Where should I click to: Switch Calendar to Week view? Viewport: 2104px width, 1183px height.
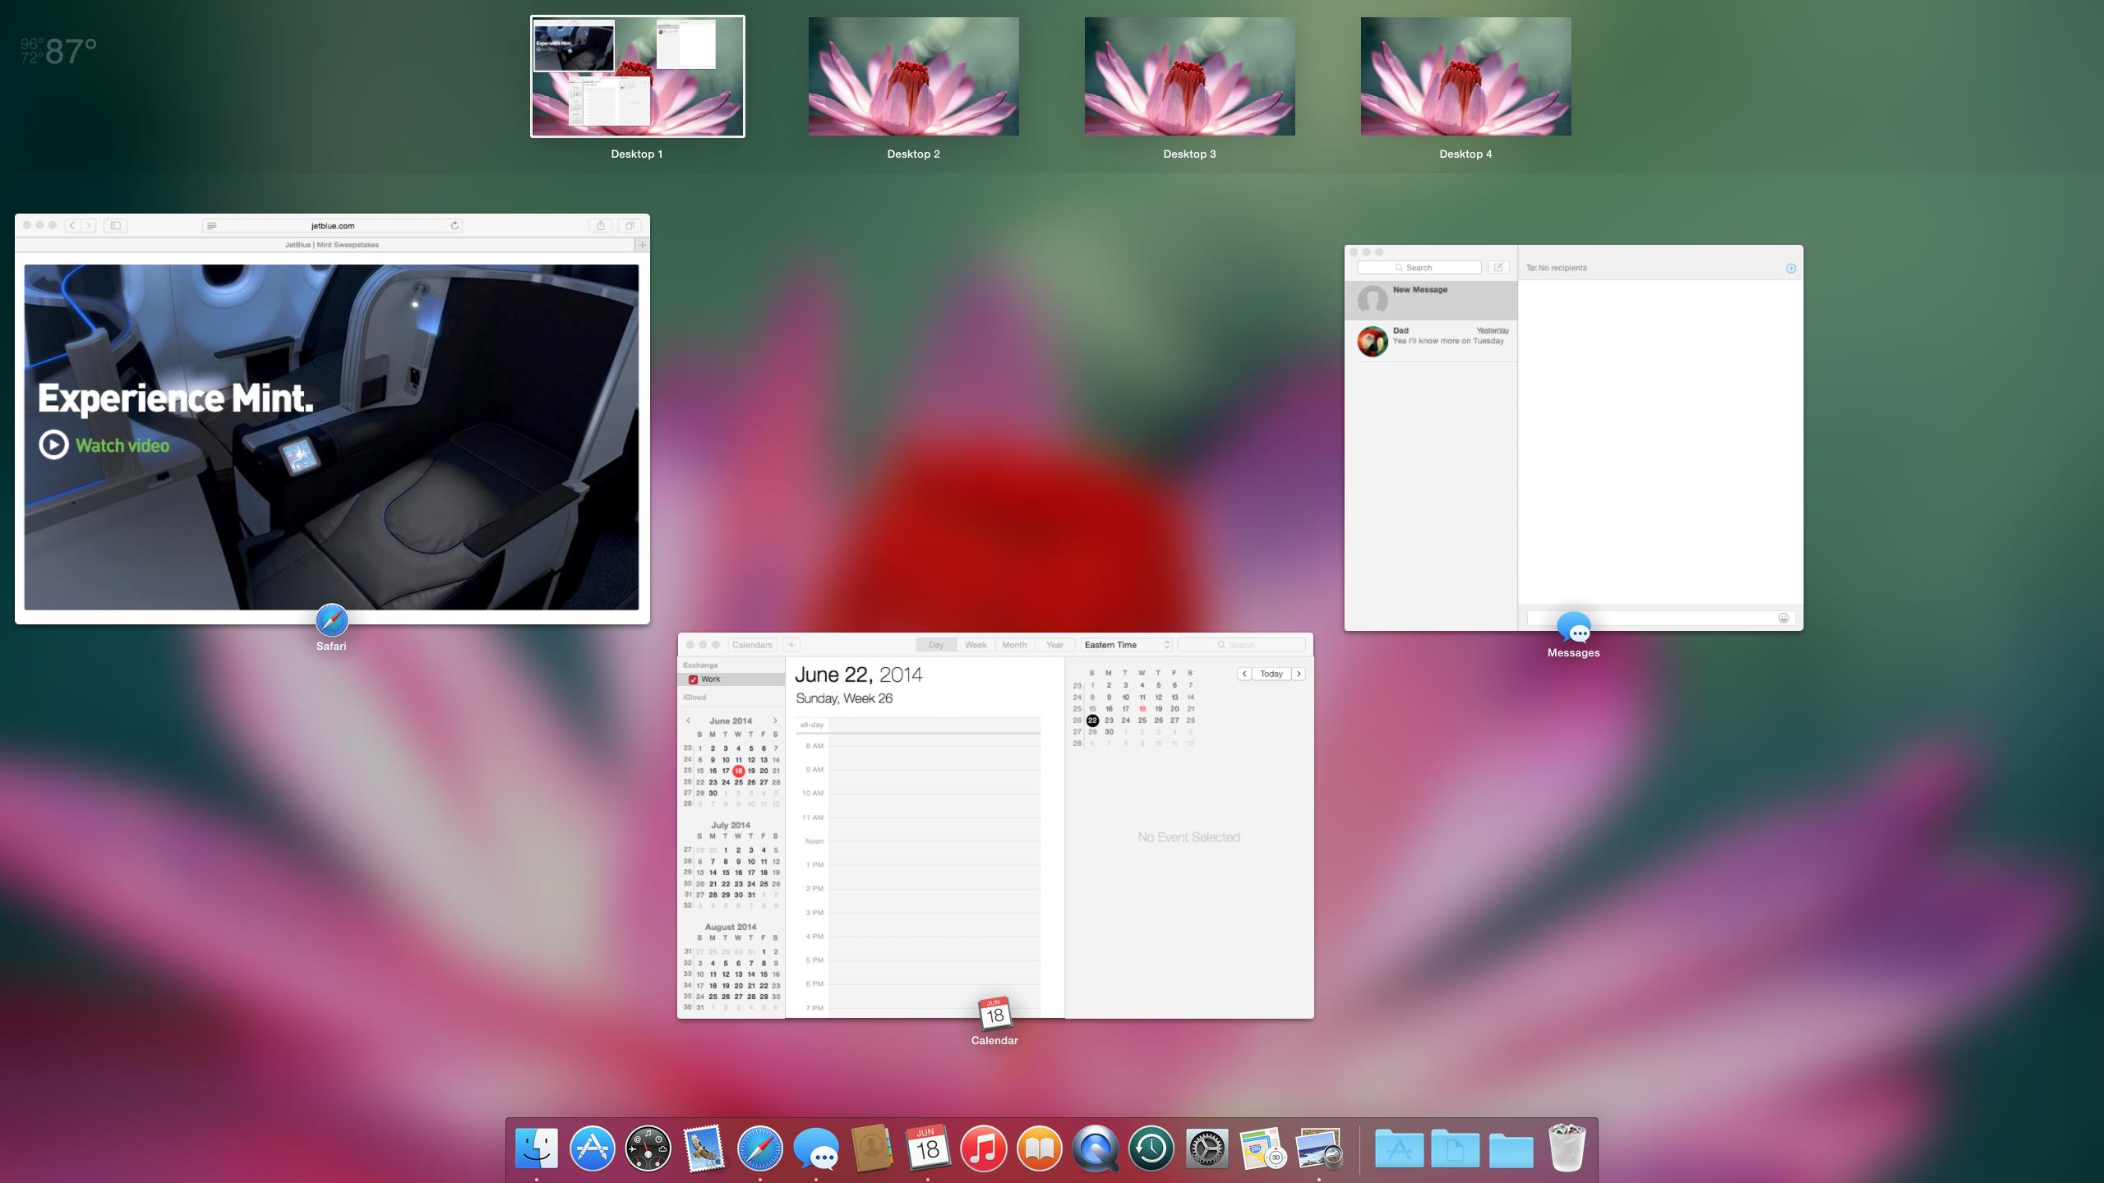pos(975,645)
